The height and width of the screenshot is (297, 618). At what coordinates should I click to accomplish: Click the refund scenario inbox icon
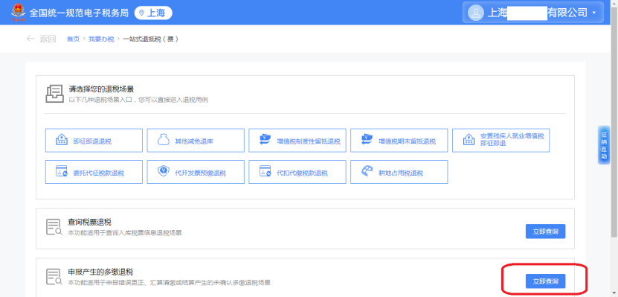[54, 94]
